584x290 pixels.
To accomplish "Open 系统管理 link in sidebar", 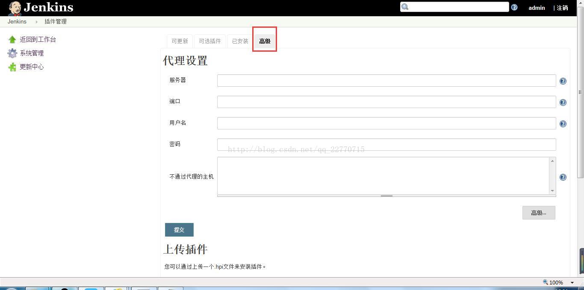I will [x=32, y=53].
